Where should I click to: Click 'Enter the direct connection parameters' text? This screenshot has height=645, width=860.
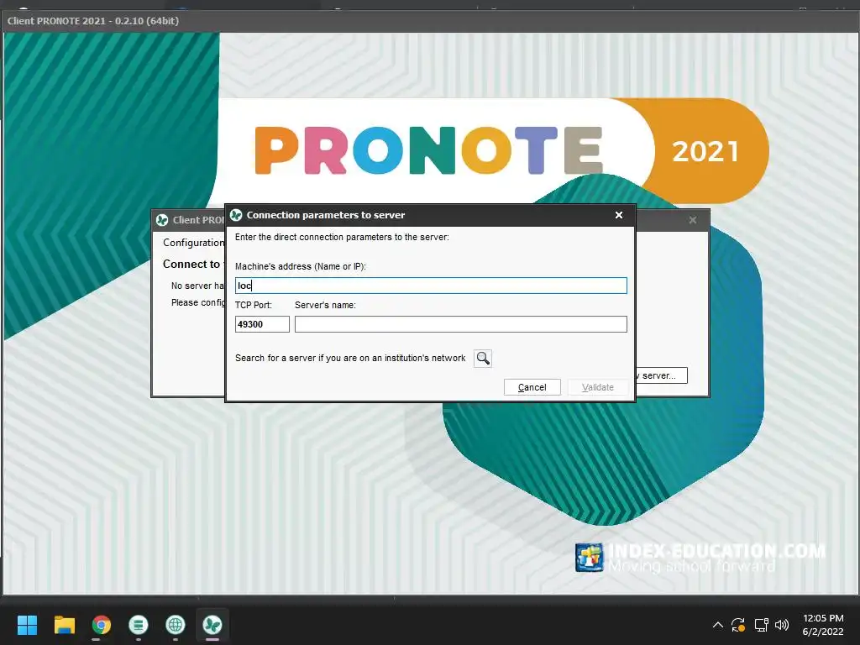(342, 237)
